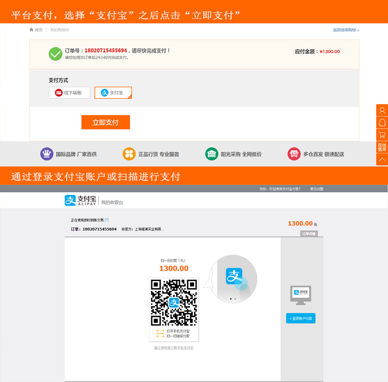The height and width of the screenshot is (382, 388).
Task: Click the Alipay app icon on phone illustration
Action: pos(234,276)
